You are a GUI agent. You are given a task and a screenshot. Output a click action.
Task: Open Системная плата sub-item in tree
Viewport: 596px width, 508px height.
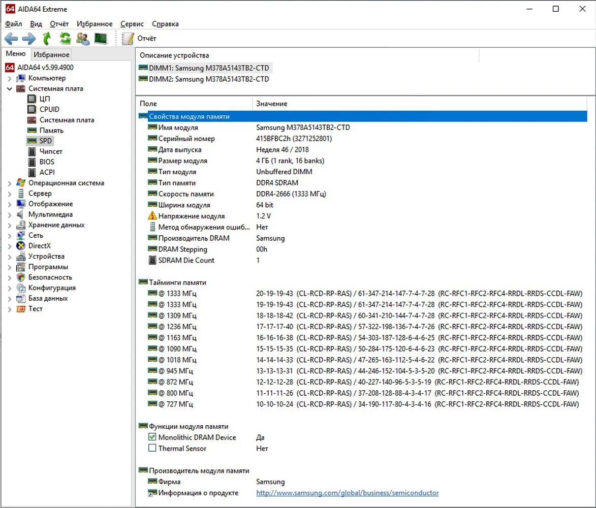[67, 120]
